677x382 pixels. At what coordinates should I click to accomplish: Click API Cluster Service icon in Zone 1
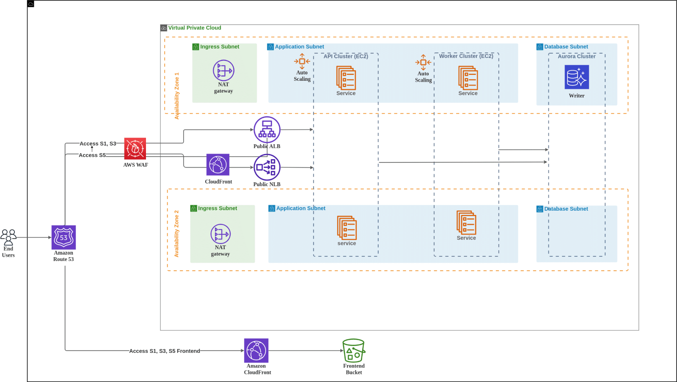point(346,78)
